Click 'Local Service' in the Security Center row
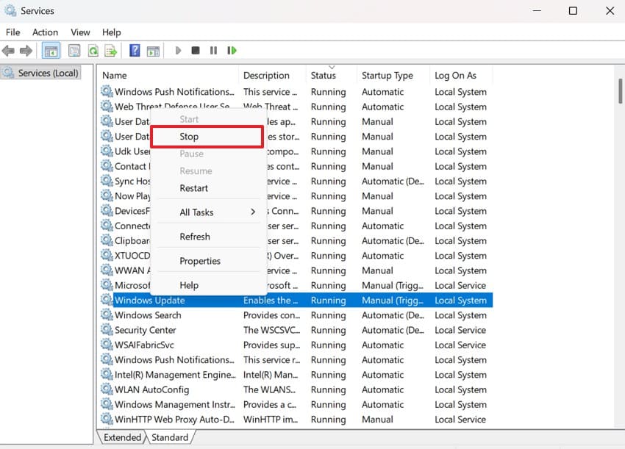The width and height of the screenshot is (625, 449). pyautogui.click(x=460, y=330)
